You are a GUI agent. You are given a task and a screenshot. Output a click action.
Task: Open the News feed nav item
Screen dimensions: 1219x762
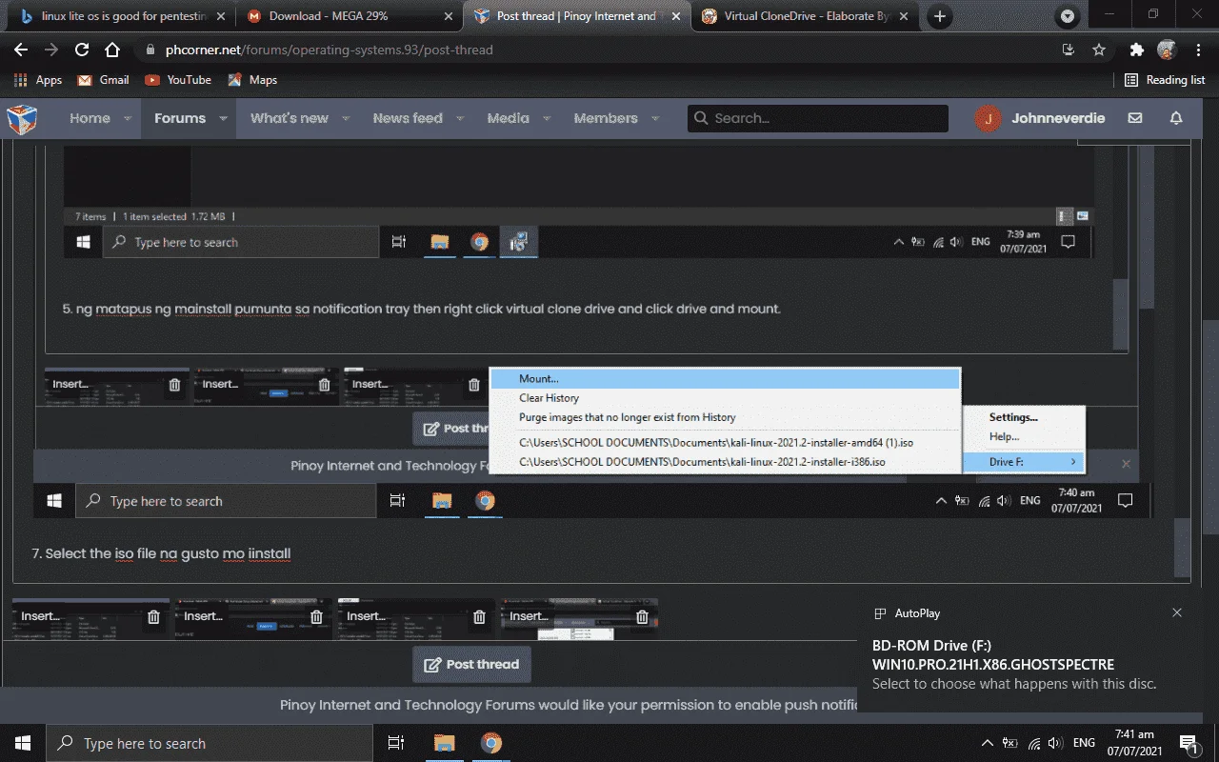408,118
